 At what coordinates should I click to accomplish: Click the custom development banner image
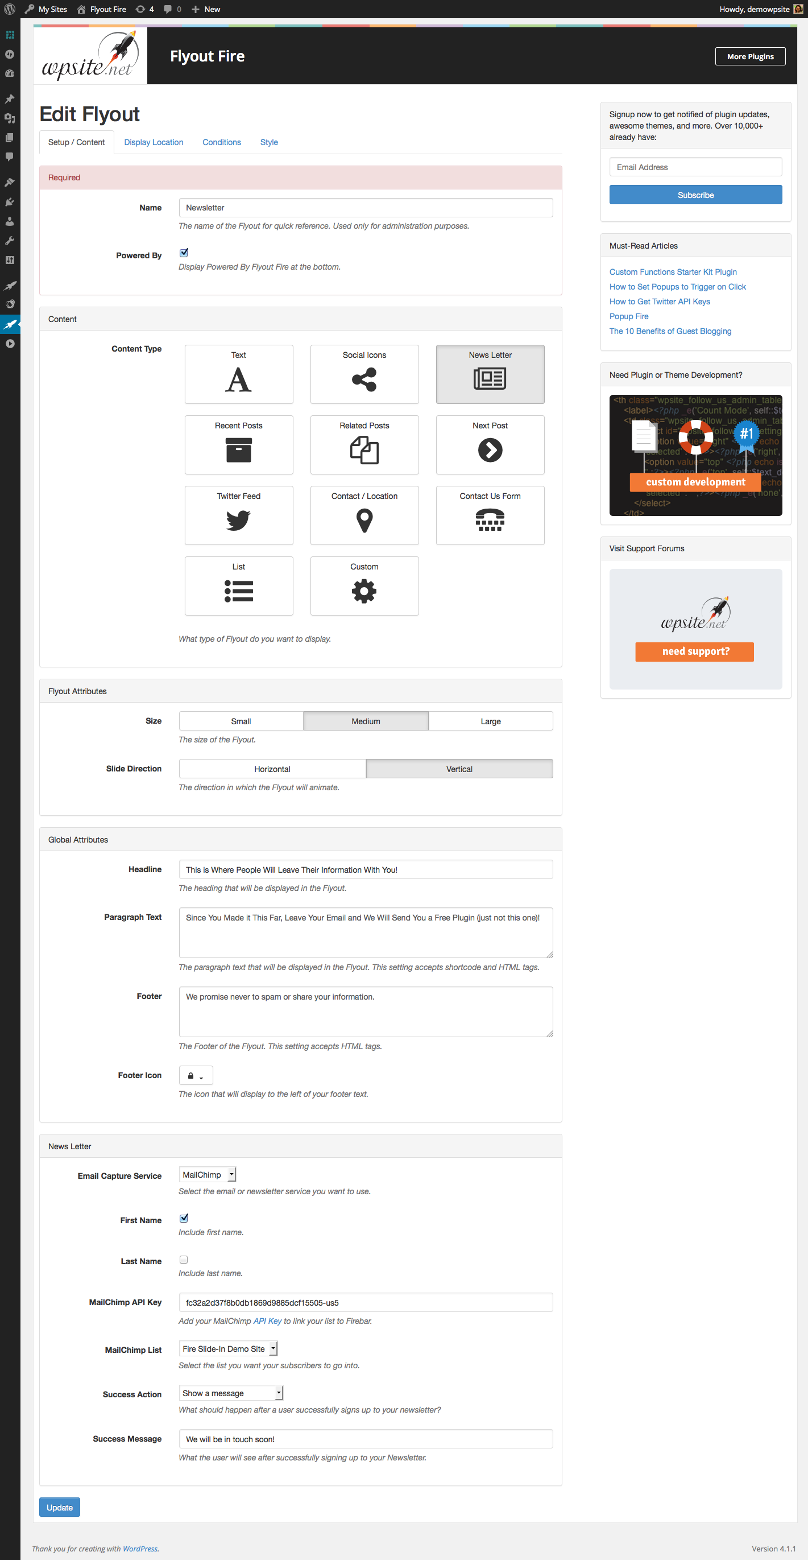pyautogui.click(x=695, y=455)
